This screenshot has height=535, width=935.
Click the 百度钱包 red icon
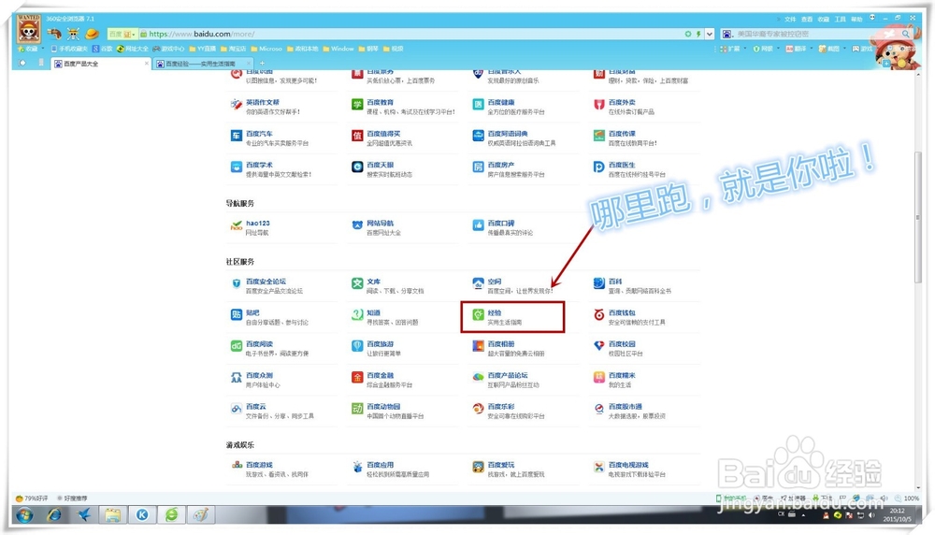[x=599, y=315]
